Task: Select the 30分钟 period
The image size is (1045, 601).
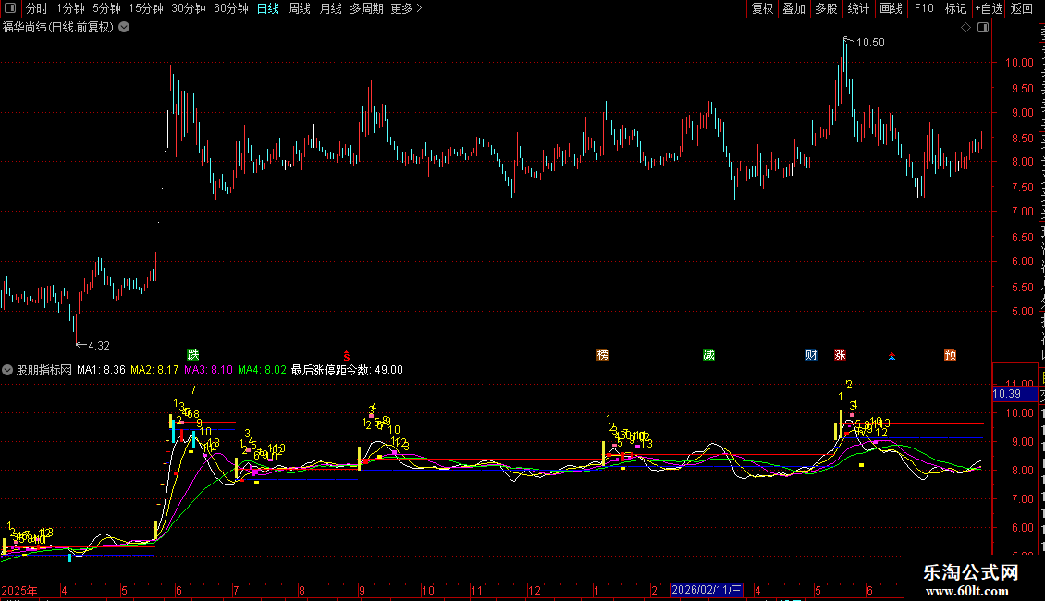Action: (189, 8)
